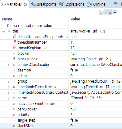The image size is (122, 129).
Task: Switch to the Outline tab
Action: (96, 4)
